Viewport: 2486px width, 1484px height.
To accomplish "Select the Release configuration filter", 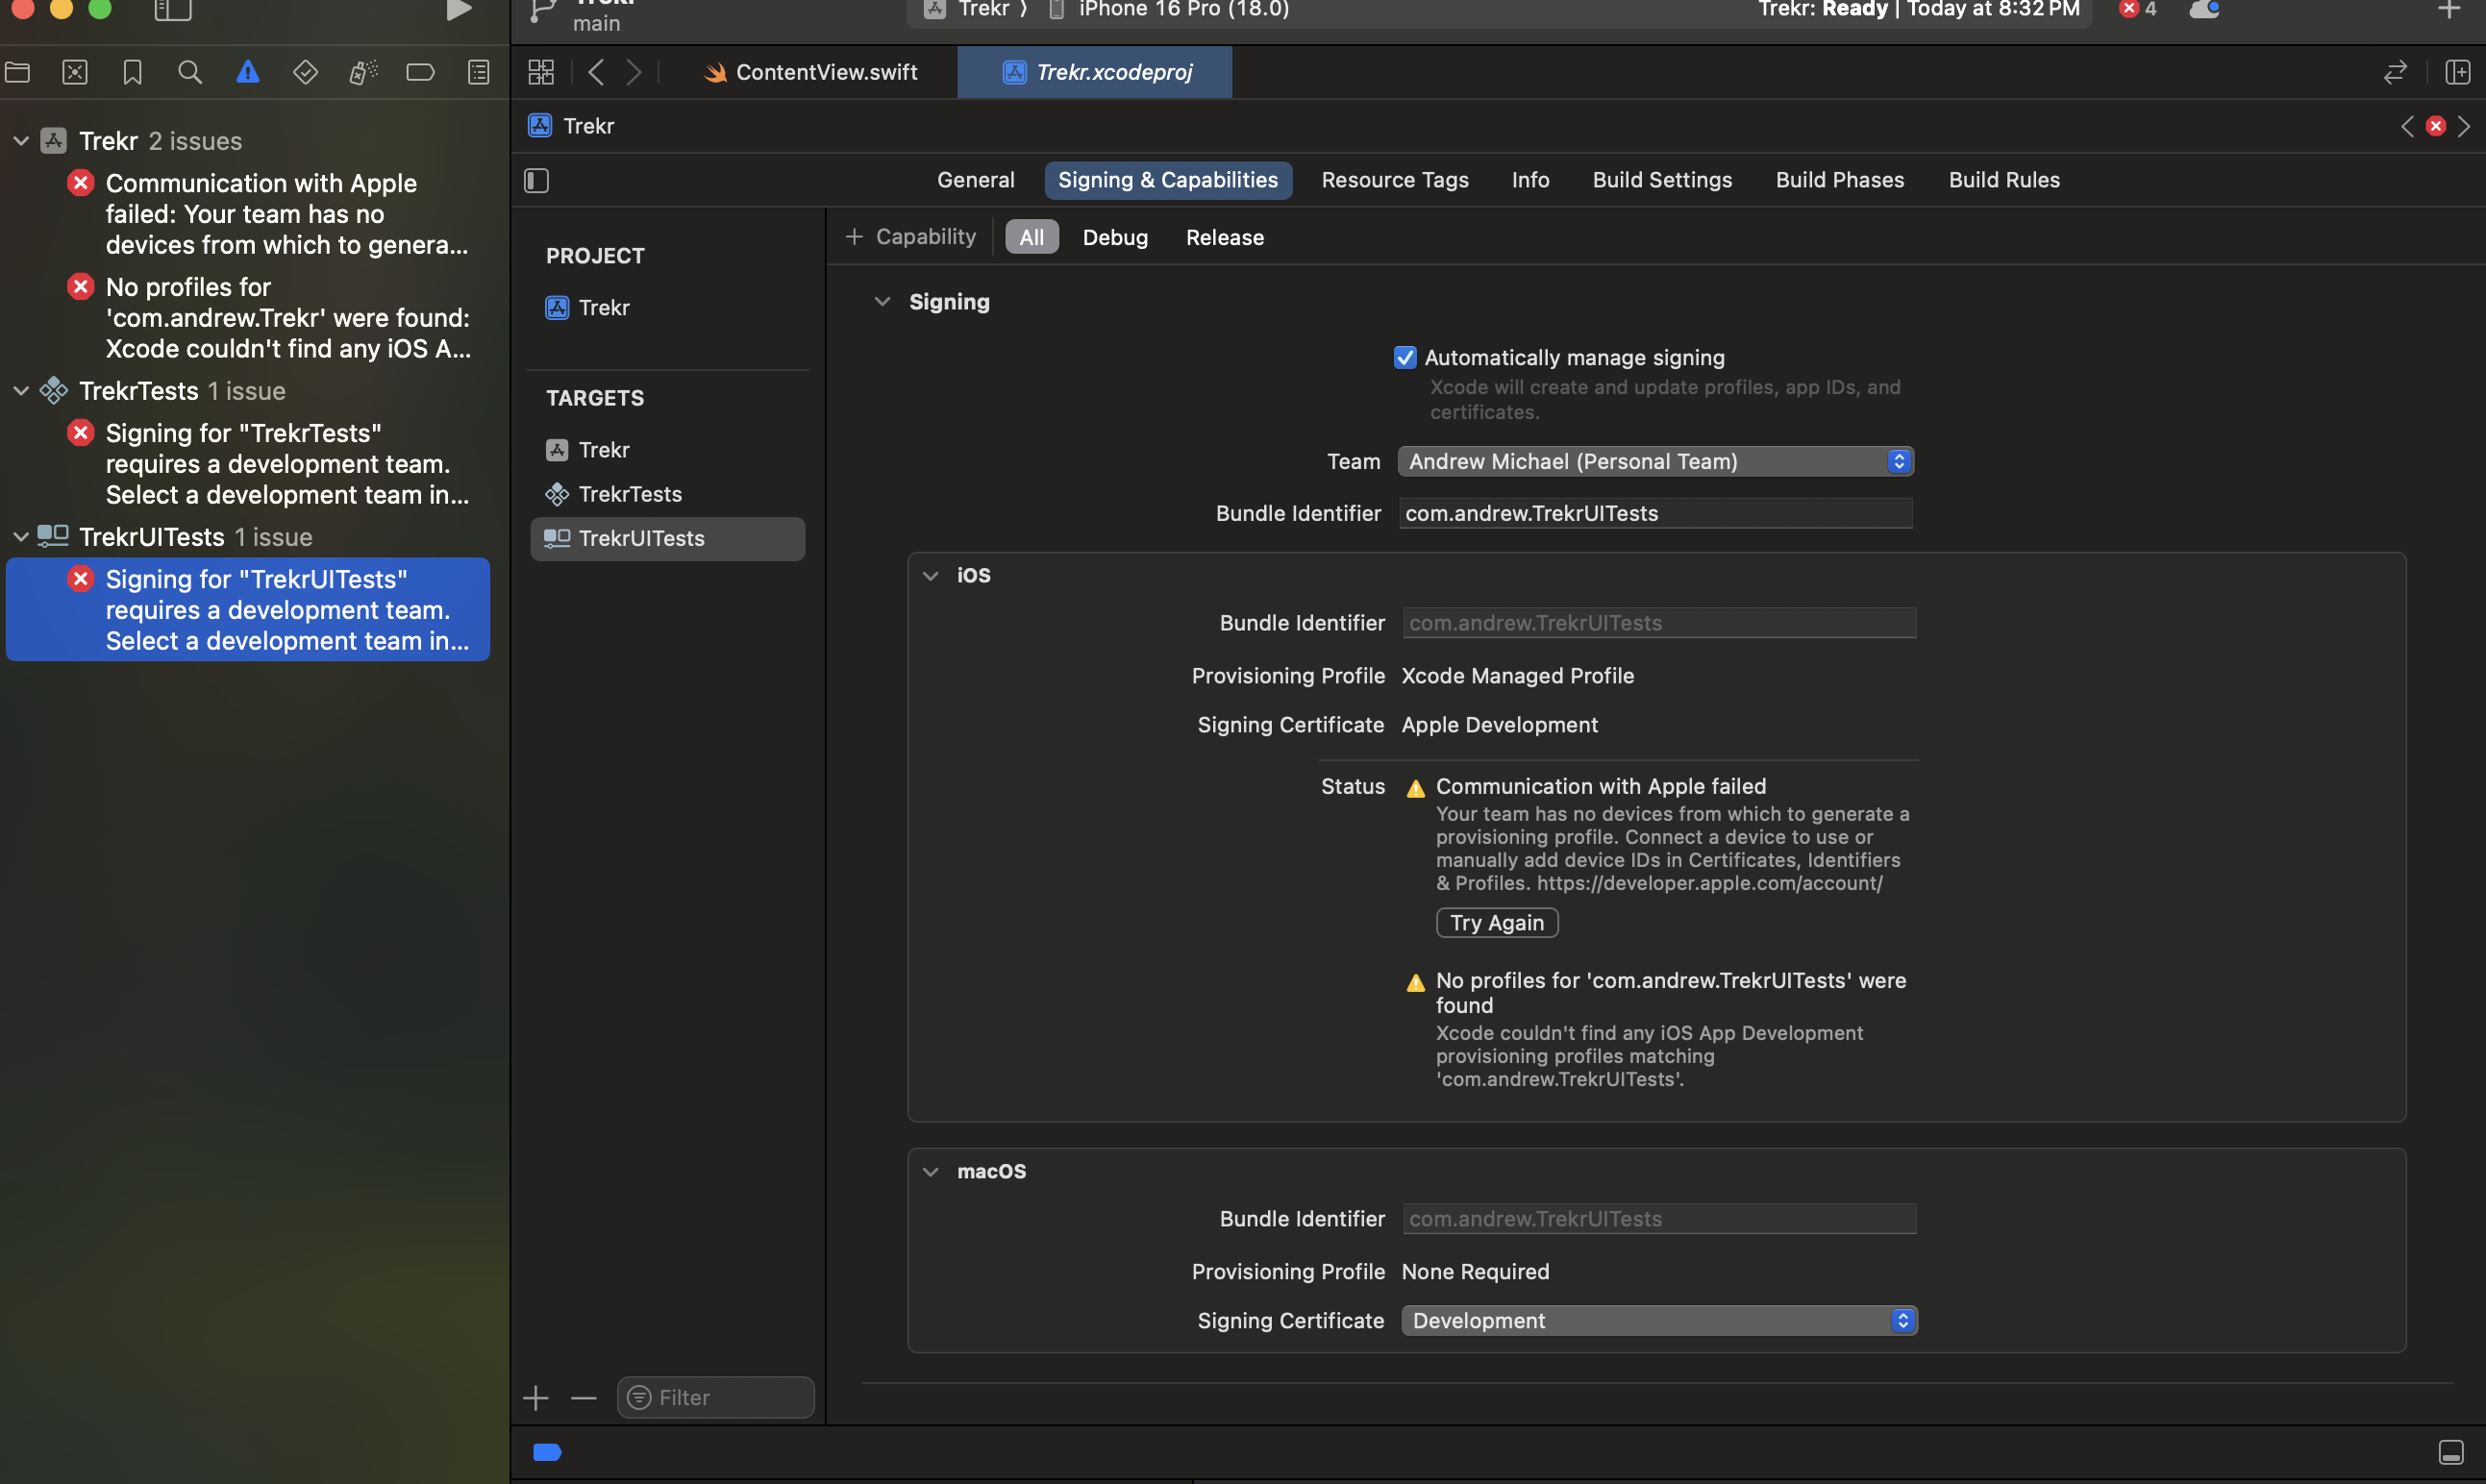I will [x=1225, y=237].
